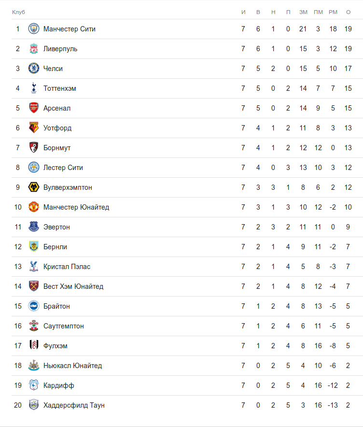Click the Chelsea club crest icon
The width and height of the screenshot is (363, 427).
coord(33,69)
